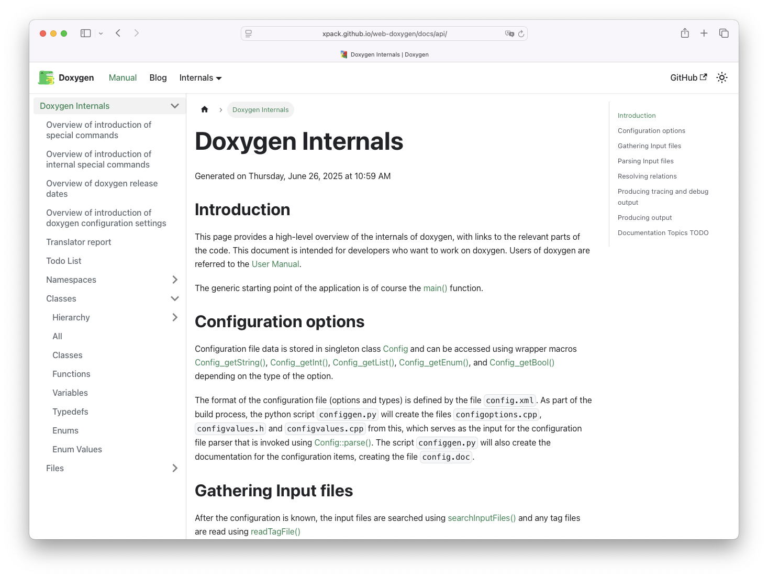Open the Enums sidebar item

[65, 430]
